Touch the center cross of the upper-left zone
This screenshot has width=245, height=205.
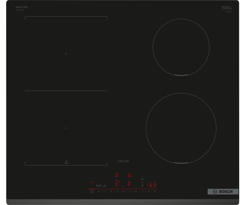[66, 54]
